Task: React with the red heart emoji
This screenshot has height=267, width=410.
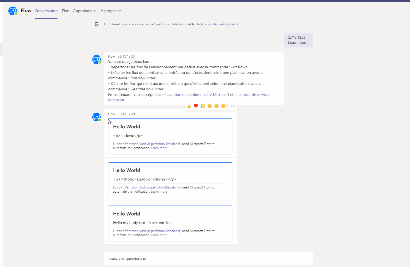Action: 196,106
